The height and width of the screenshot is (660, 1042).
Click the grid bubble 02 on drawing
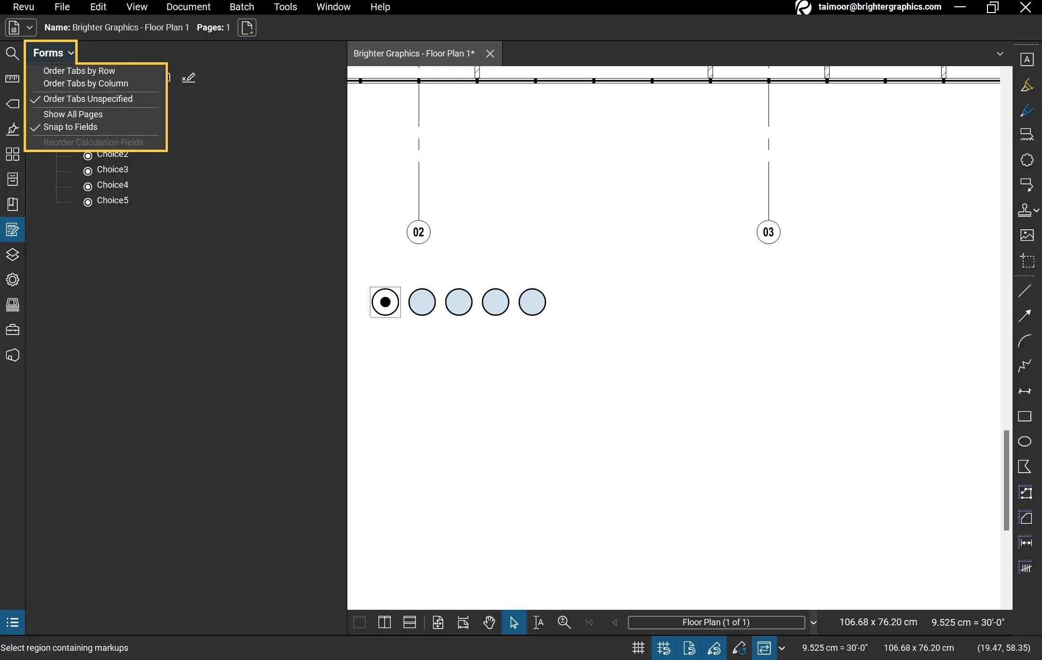419,232
